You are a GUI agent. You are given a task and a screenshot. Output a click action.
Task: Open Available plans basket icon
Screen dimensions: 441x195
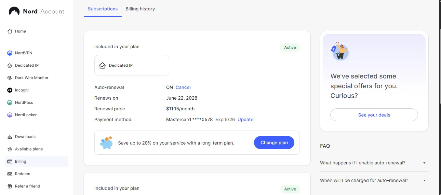(10, 149)
